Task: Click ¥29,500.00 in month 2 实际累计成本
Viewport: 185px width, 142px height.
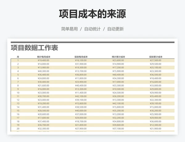Action: 156,64
